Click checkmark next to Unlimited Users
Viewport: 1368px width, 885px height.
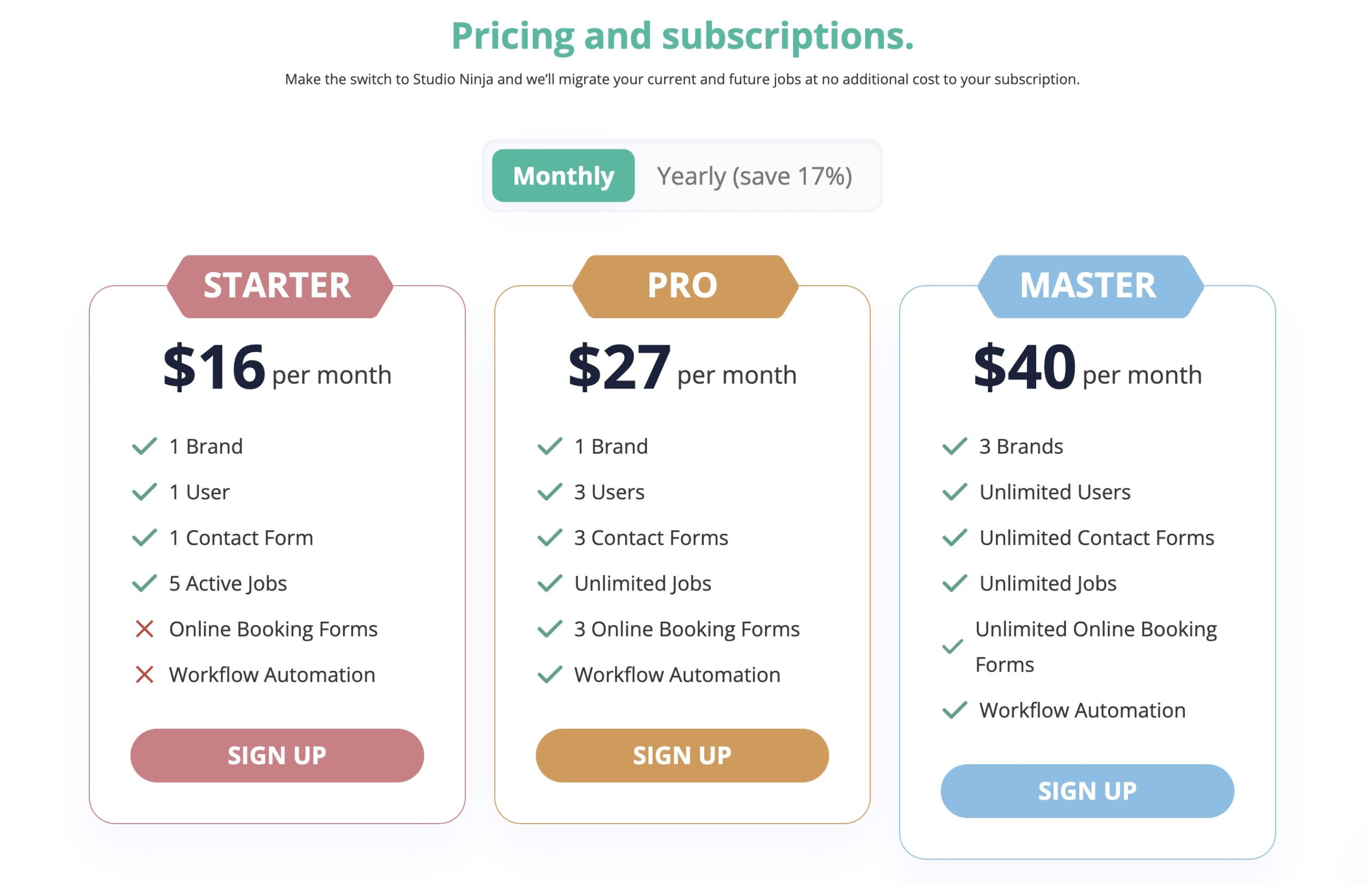(954, 491)
